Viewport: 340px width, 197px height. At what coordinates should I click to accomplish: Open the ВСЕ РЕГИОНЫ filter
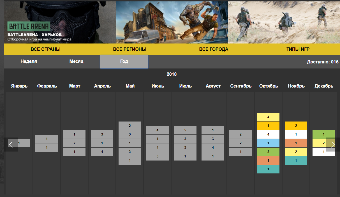click(130, 49)
